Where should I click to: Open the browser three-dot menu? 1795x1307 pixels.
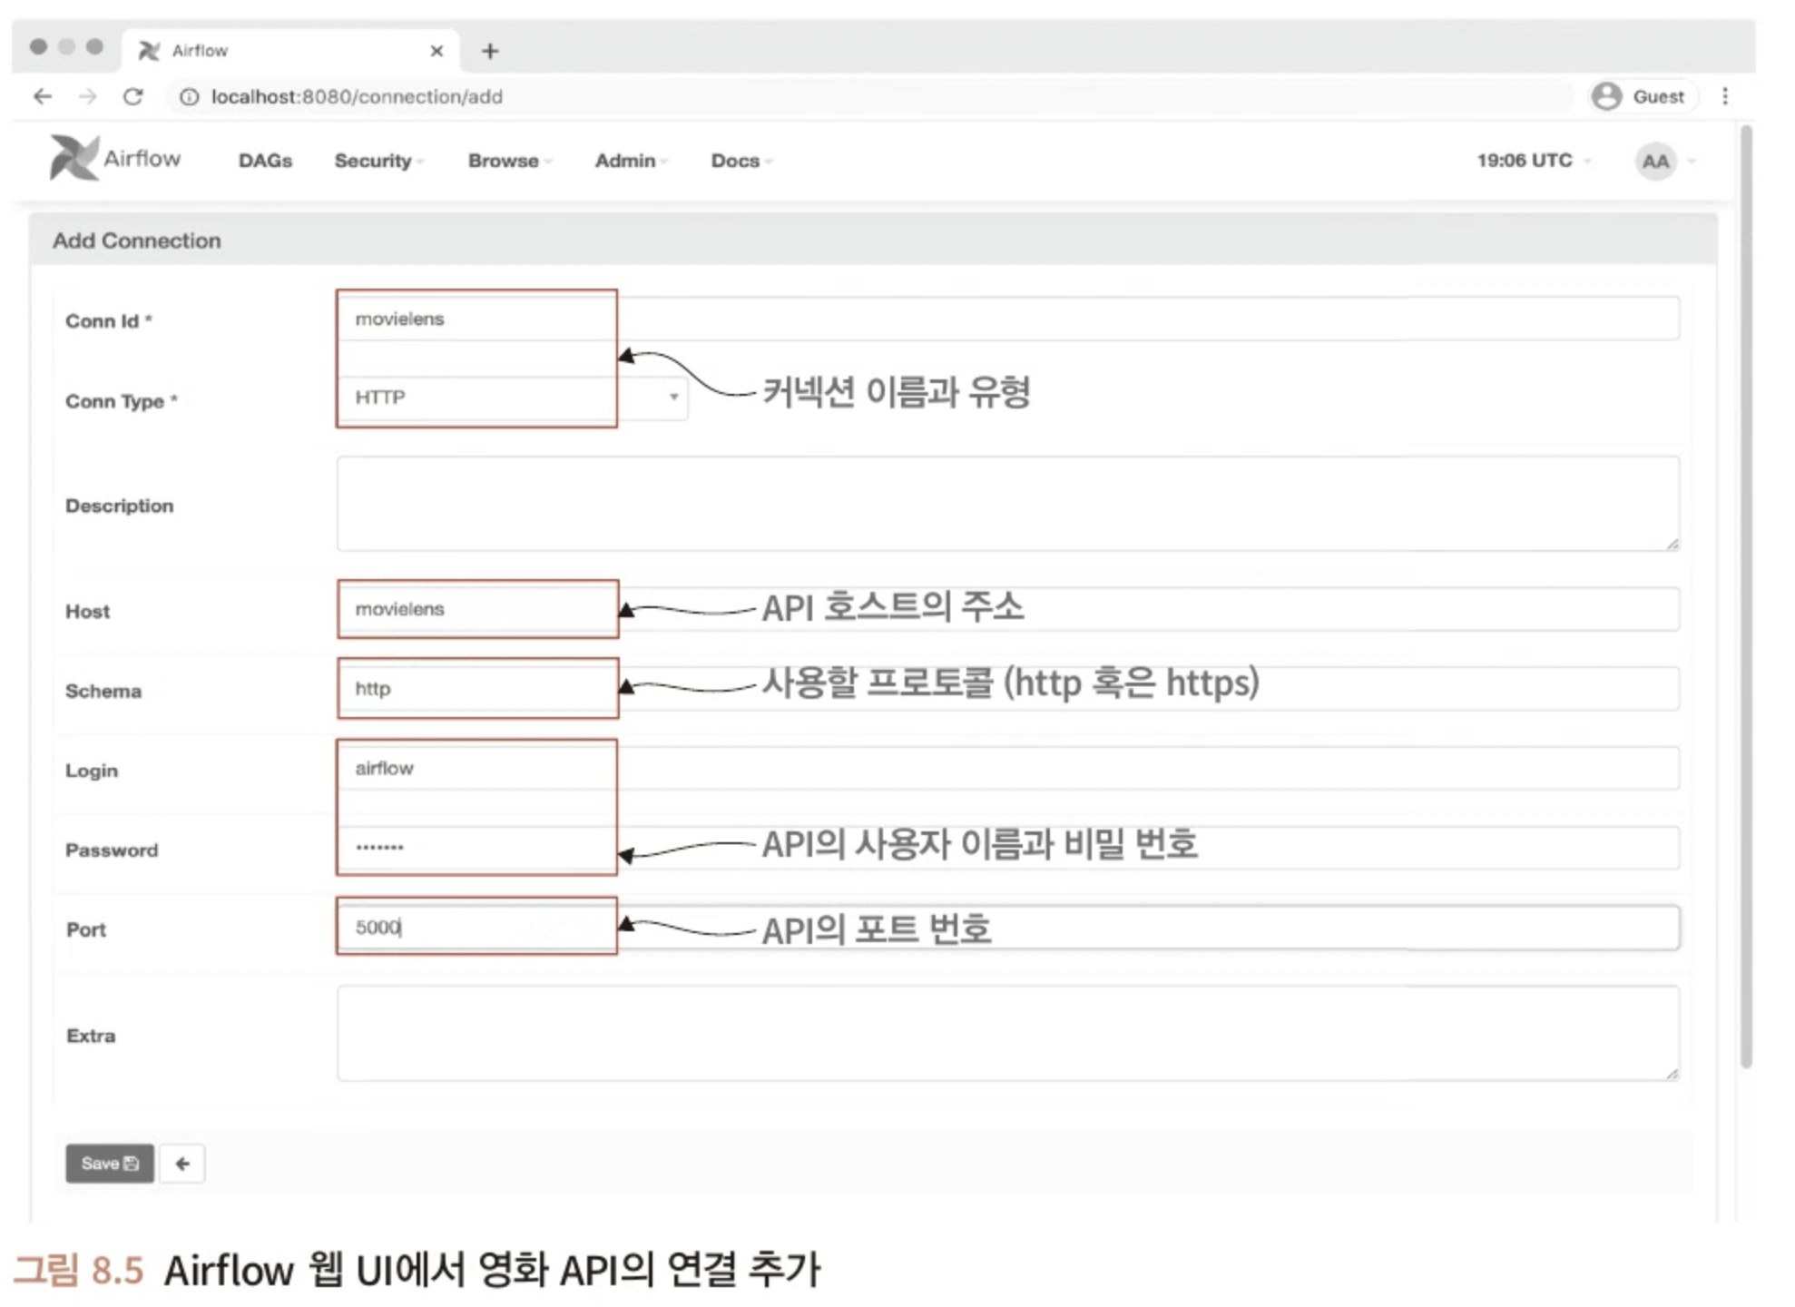pos(1723,96)
